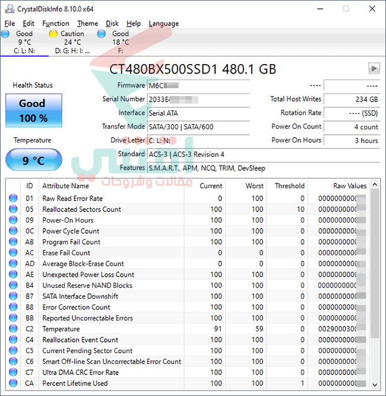Image resolution: width=386 pixels, height=396 pixels.
Task: Click the scrollbar down arrow in attribute list
Action: click(375, 385)
